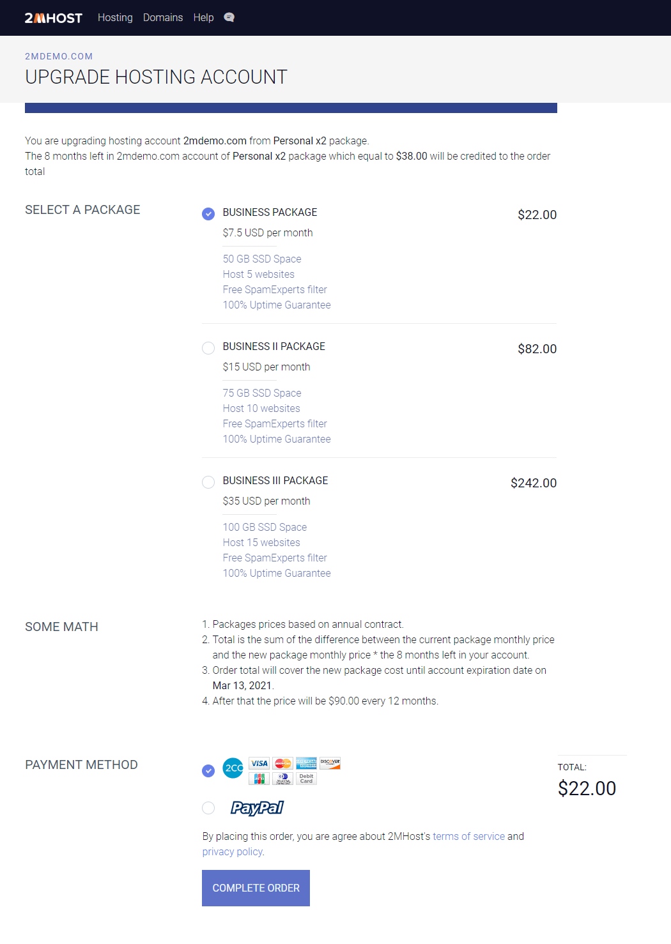
Task: Select the credit card payment radio button
Action: pos(208,771)
